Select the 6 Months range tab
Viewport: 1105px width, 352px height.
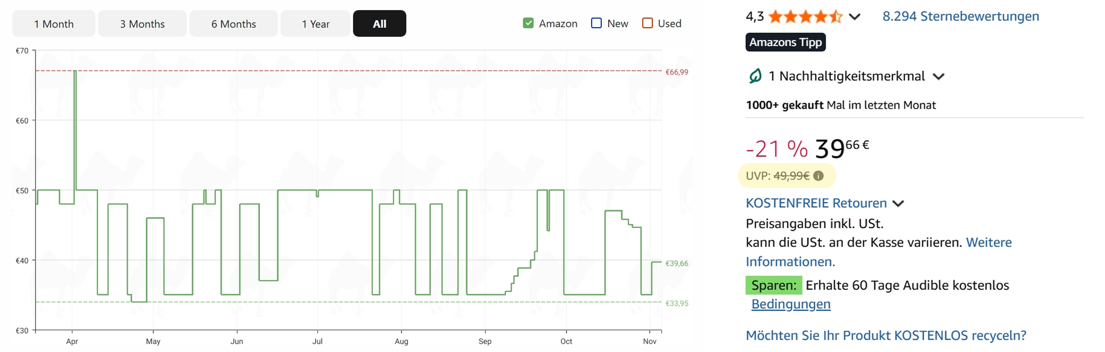(233, 24)
